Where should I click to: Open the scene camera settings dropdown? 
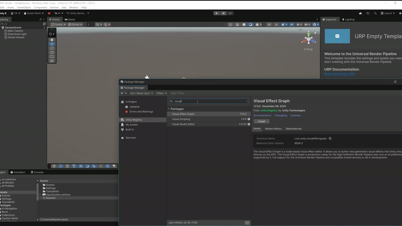[308, 24]
